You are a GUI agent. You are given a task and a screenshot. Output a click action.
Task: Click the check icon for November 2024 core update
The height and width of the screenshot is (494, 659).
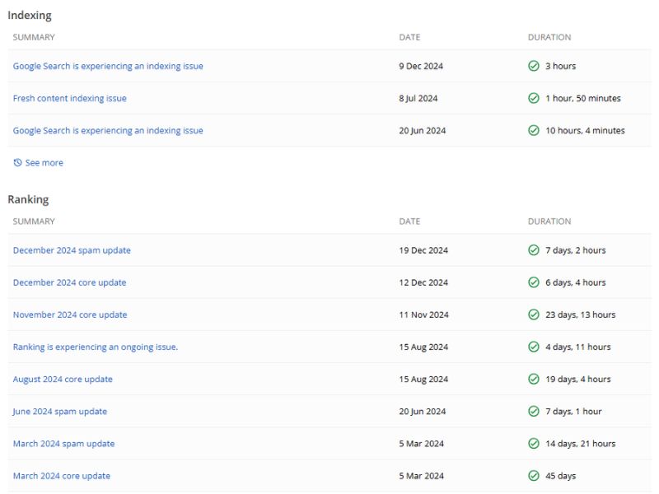tap(534, 315)
